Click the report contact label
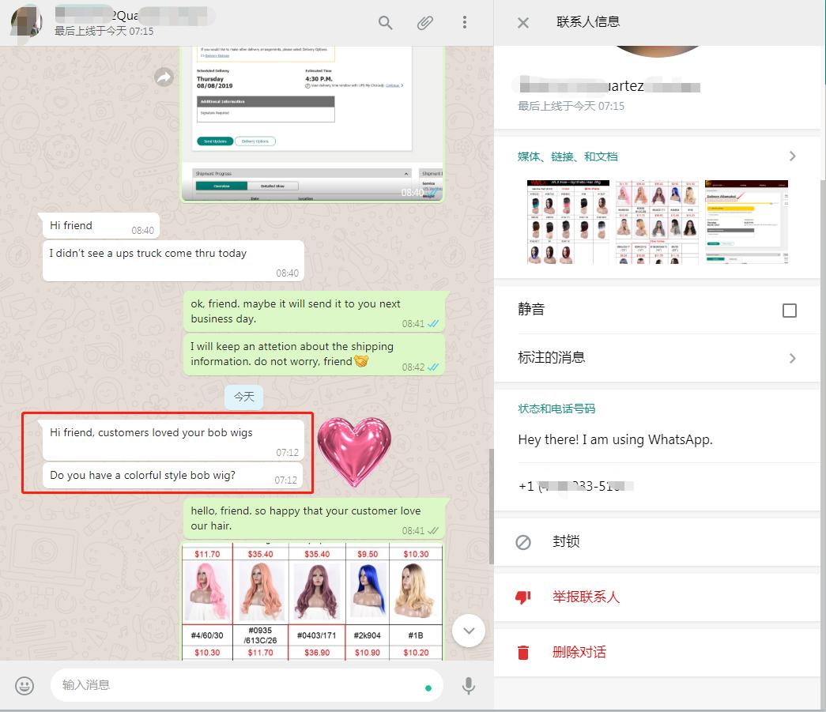826x712 pixels. [586, 597]
